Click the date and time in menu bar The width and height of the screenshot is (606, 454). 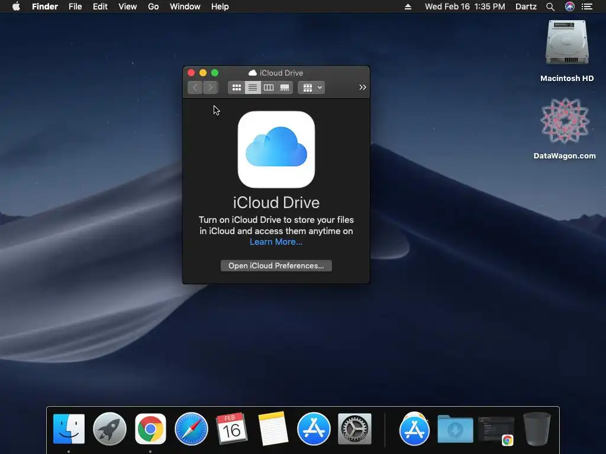465,7
